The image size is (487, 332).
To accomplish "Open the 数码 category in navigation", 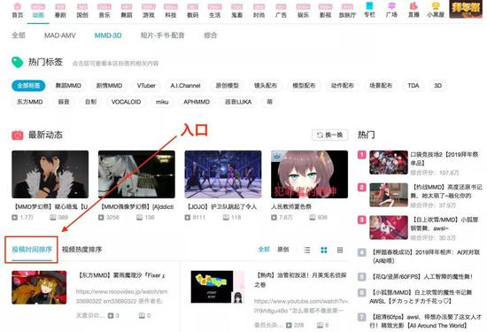I will click(192, 11).
